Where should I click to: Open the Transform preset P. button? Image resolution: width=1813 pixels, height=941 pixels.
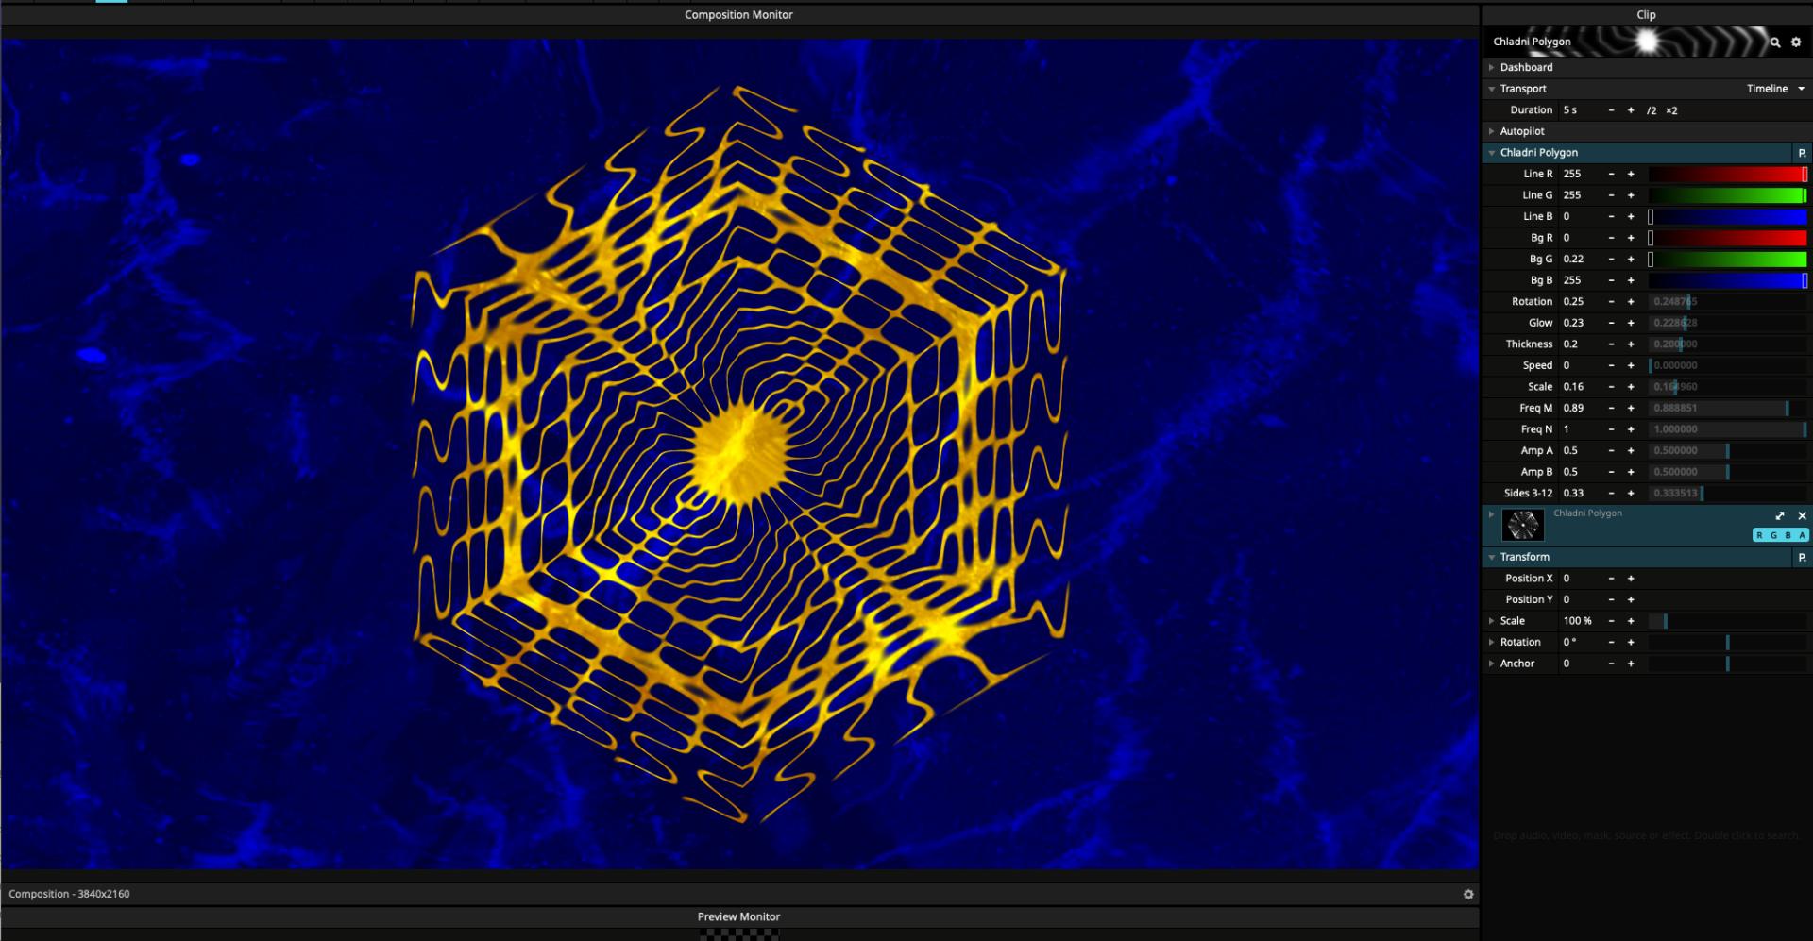click(x=1802, y=558)
